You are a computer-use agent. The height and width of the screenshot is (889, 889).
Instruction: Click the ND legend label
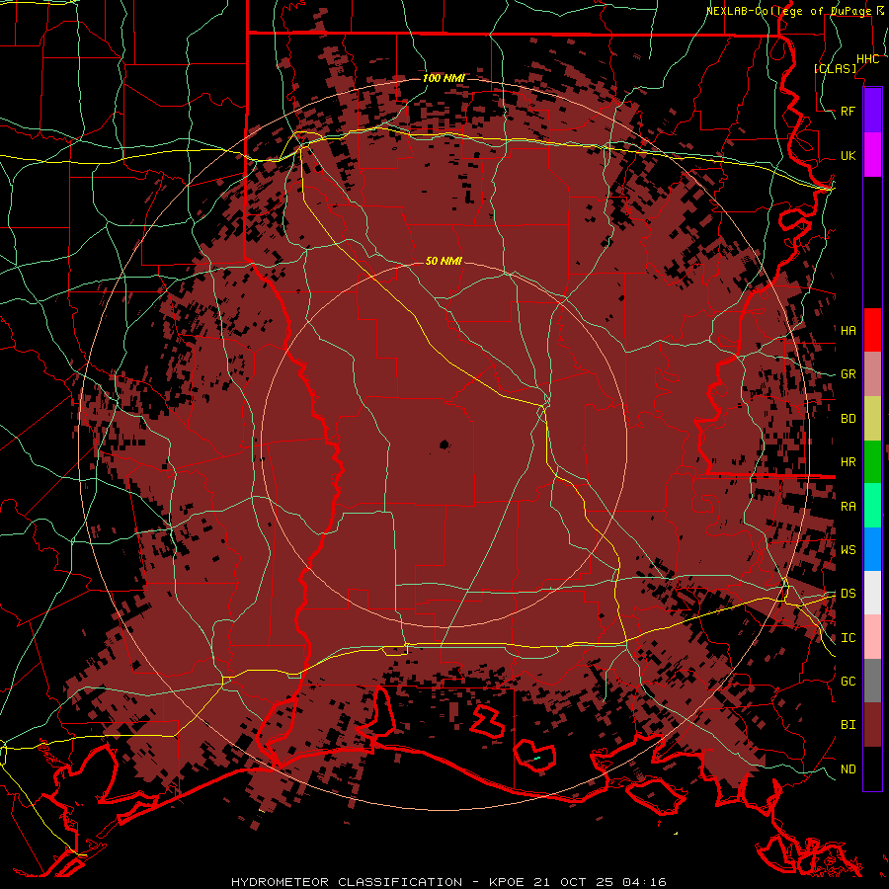[848, 769]
